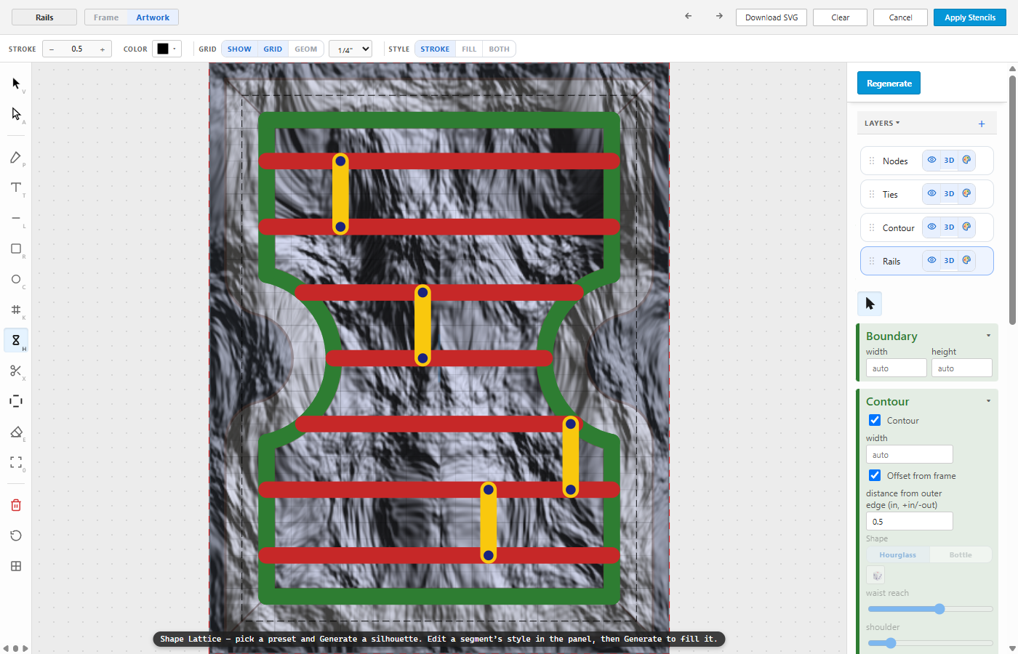
Task: Add a new layer with plus icon
Action: 982,124
